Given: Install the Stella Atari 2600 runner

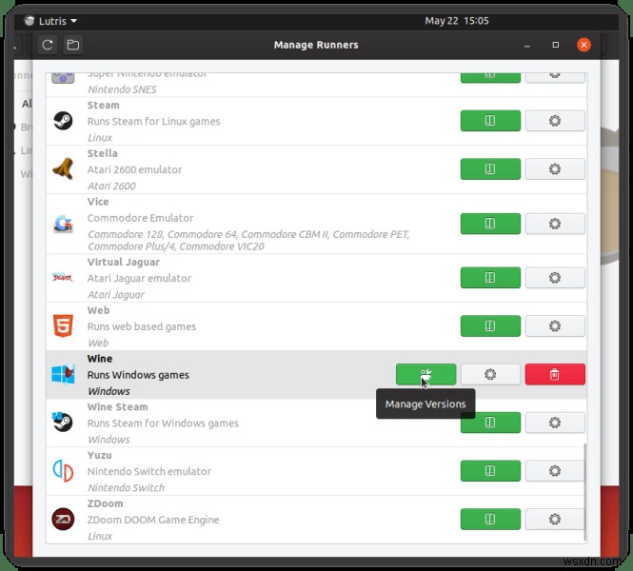Looking at the screenshot, I should pos(490,168).
